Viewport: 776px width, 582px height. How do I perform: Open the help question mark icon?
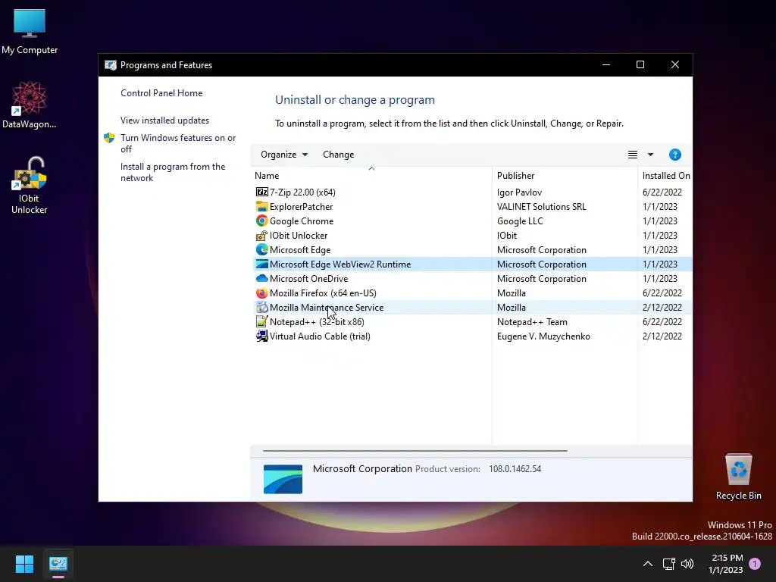(674, 155)
